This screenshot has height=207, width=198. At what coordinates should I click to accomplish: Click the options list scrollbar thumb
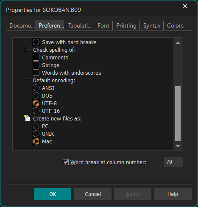pos(178,114)
